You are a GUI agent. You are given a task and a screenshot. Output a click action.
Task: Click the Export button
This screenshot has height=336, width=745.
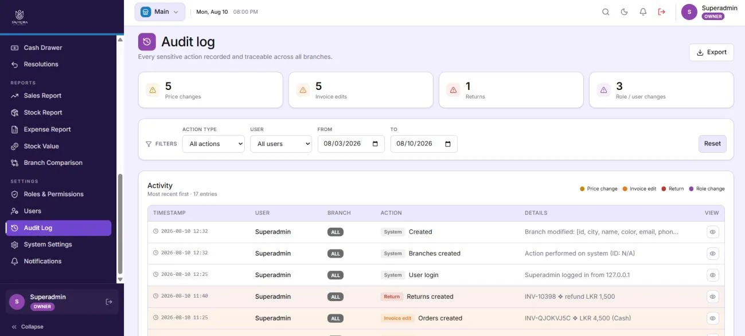711,52
